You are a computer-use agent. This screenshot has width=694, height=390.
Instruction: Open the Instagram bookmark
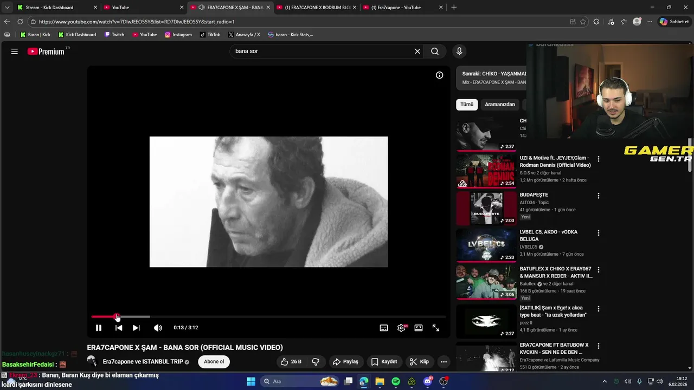coord(178,35)
